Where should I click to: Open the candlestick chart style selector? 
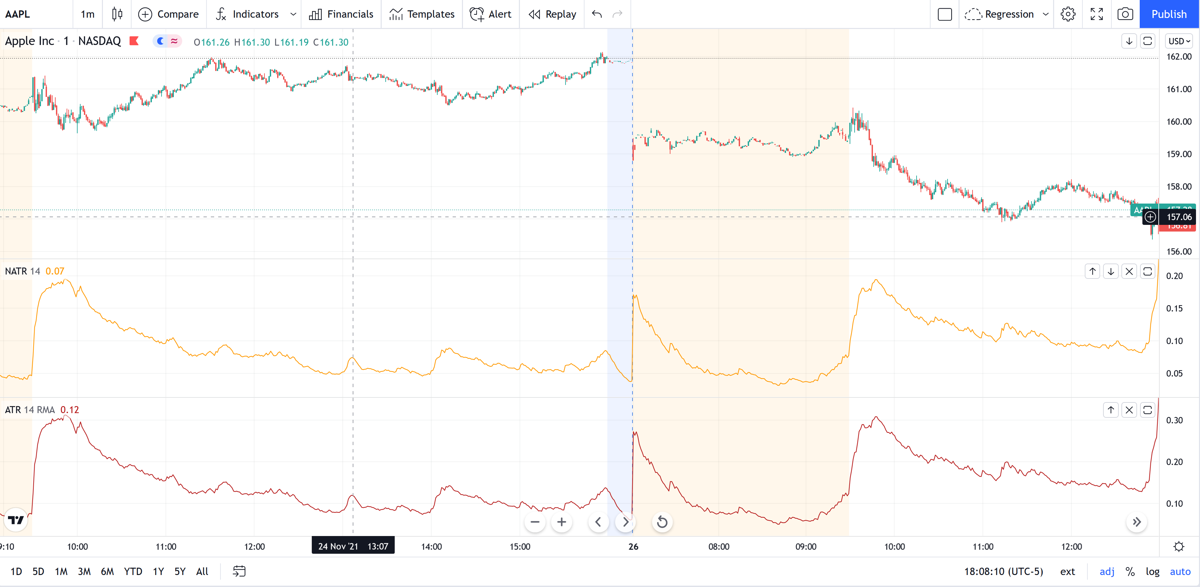tap(117, 14)
